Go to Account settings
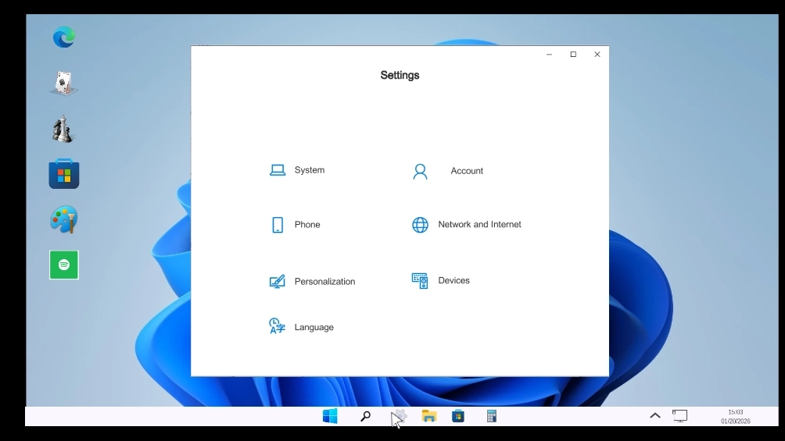The width and height of the screenshot is (785, 441). click(x=467, y=171)
